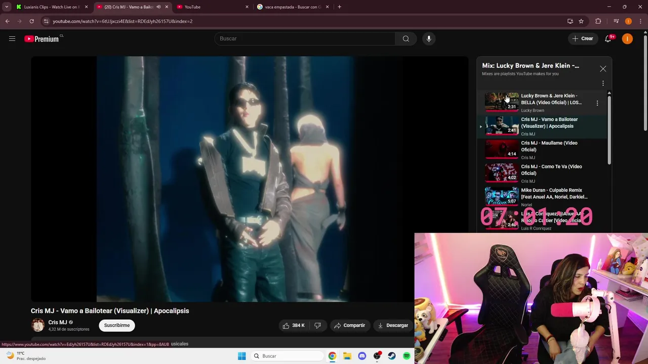Play Lucky Brown BELLA video thumbnail
This screenshot has width=648, height=364.
tap(502, 102)
